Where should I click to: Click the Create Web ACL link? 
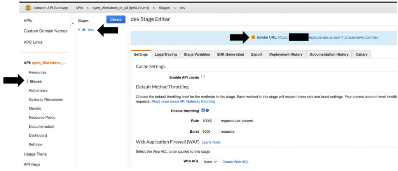(x=236, y=162)
